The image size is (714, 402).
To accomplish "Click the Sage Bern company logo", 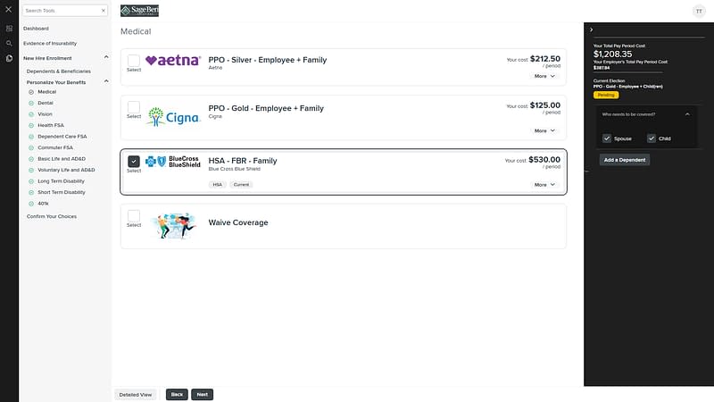I will (x=139, y=10).
